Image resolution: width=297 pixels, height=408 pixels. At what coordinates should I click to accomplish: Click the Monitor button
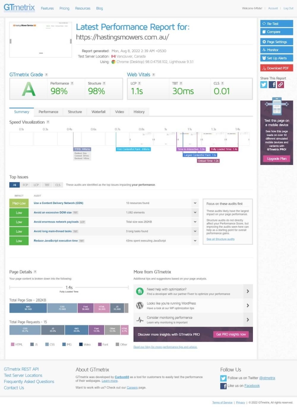pos(277,50)
